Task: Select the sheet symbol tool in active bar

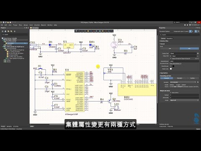Action: click(x=100, y=31)
